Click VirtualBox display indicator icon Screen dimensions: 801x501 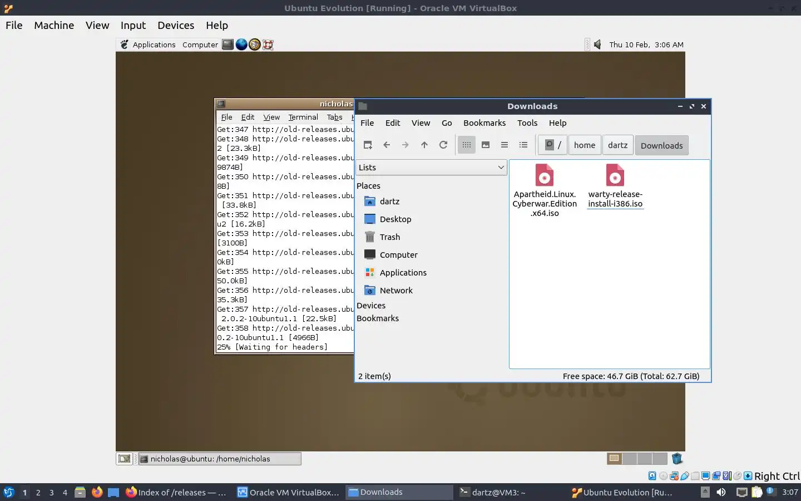(705, 476)
